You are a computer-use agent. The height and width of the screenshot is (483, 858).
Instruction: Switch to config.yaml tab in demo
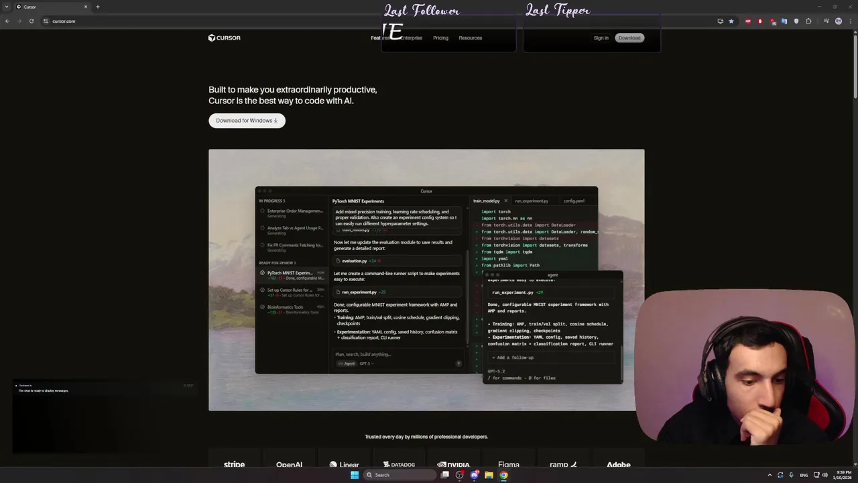point(574,201)
